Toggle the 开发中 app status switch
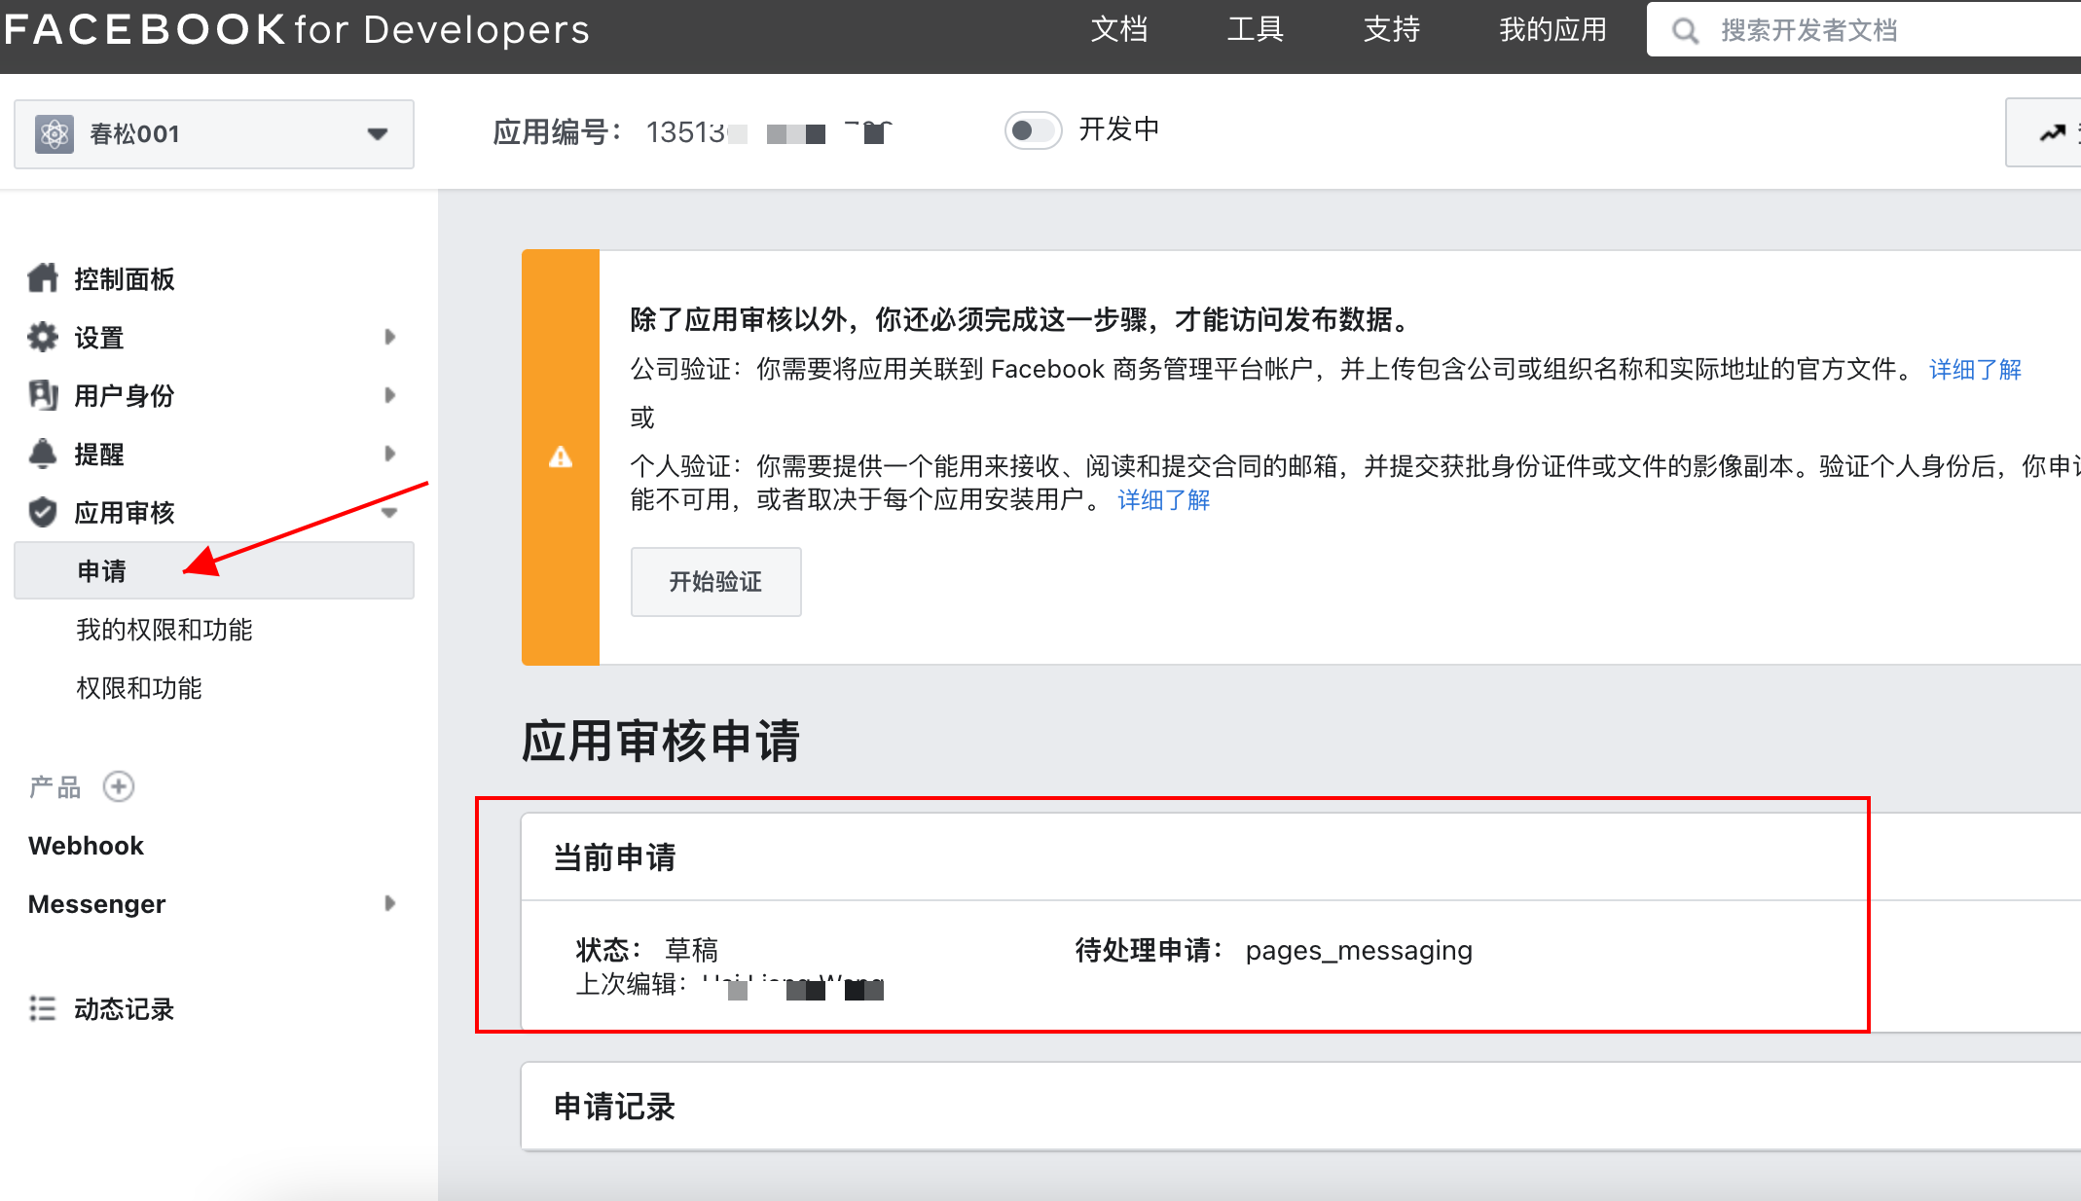The image size is (2081, 1201). (x=1033, y=129)
